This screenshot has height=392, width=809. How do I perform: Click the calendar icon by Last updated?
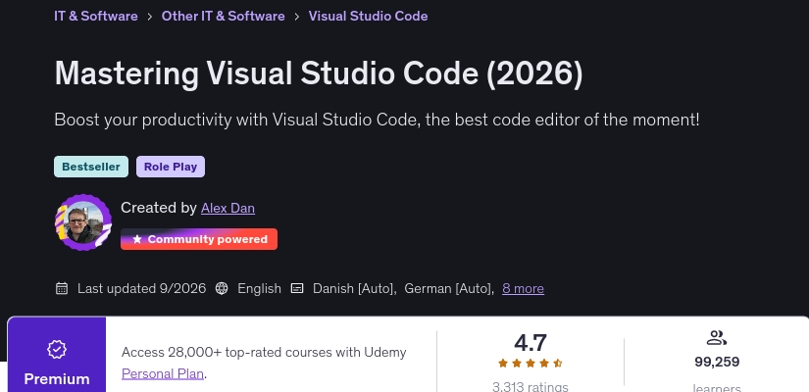(62, 288)
